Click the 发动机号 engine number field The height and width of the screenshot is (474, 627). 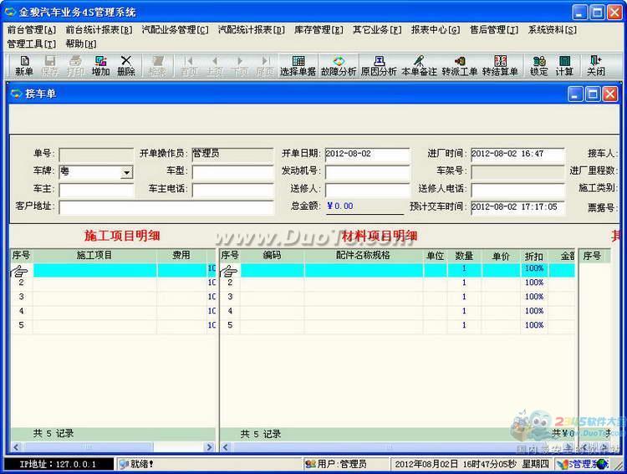[367, 172]
